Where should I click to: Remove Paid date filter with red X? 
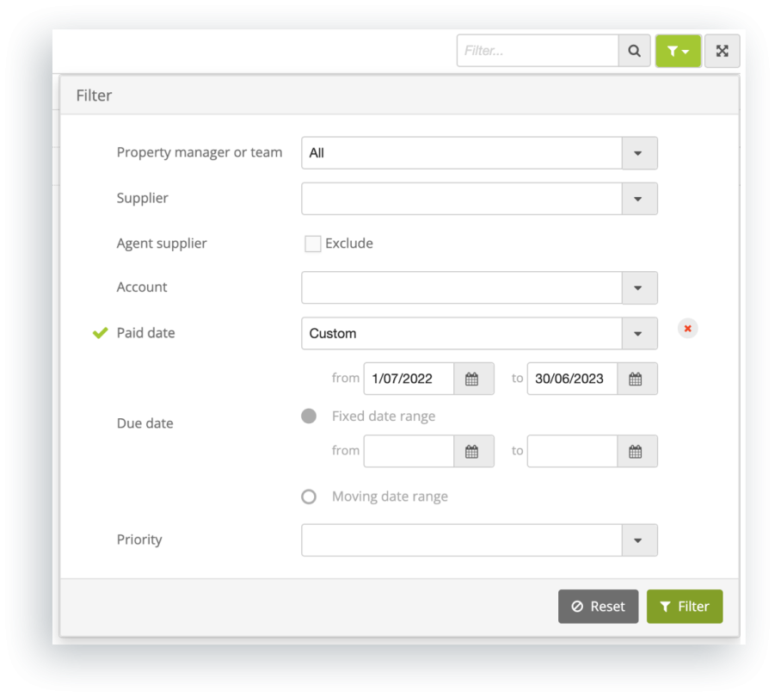(687, 328)
